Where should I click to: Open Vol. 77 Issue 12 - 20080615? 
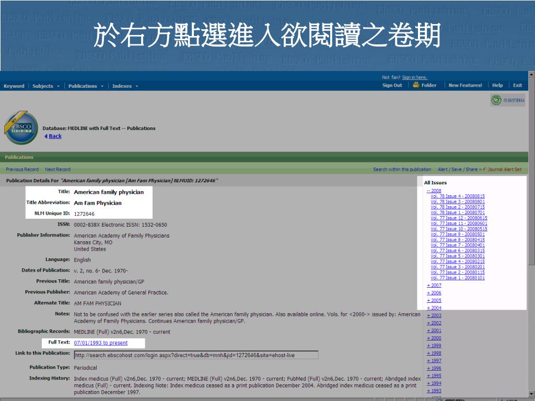pyautogui.click(x=459, y=218)
